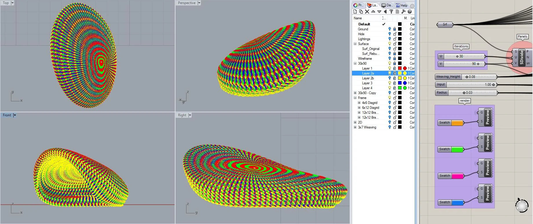Unlock the Wireframe layer
533x224 pixels.
(395, 59)
